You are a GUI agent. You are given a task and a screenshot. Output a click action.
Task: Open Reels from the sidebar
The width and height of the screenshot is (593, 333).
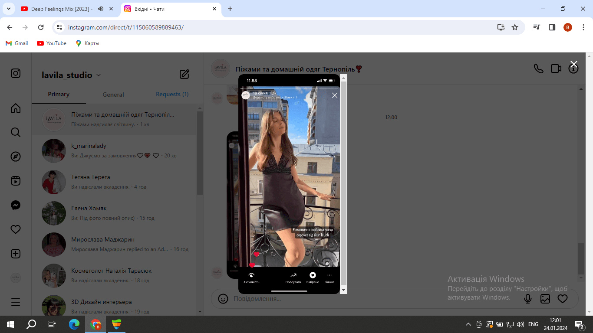[x=16, y=181]
